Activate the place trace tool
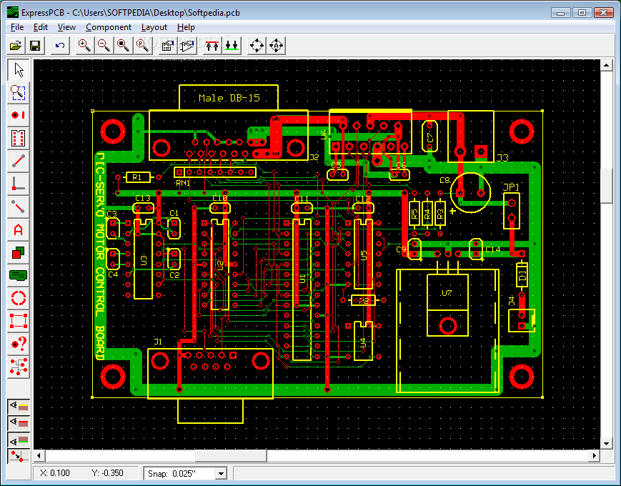 tap(19, 161)
